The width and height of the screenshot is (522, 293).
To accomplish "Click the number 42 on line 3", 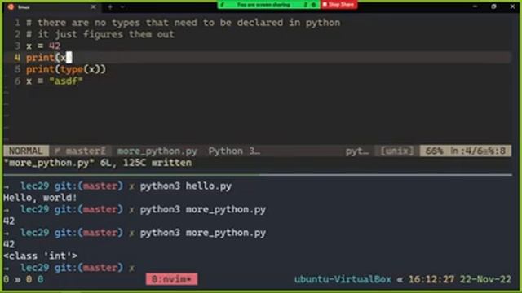I will pyautogui.click(x=55, y=46).
